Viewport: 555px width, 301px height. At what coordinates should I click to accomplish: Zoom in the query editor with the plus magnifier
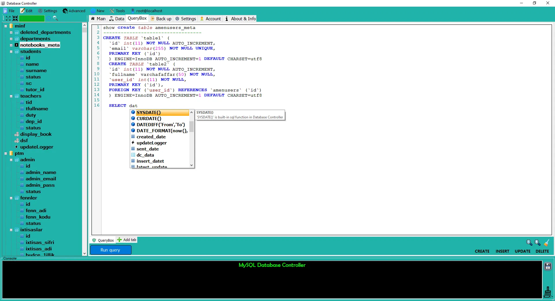pyautogui.click(x=537, y=243)
